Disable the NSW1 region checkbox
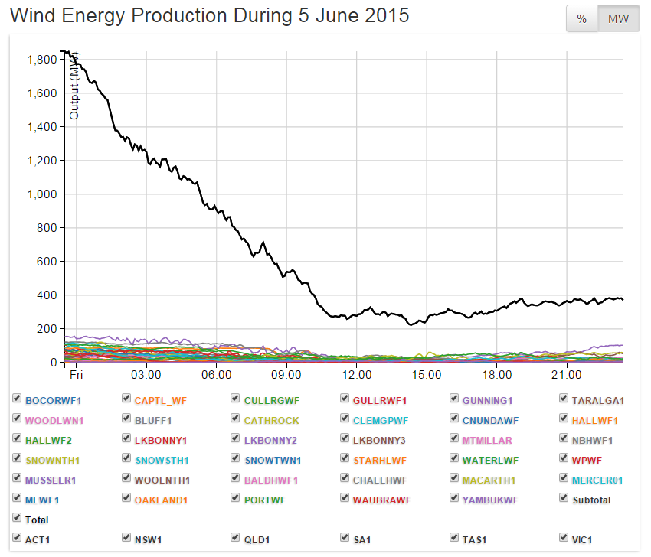 [126, 539]
